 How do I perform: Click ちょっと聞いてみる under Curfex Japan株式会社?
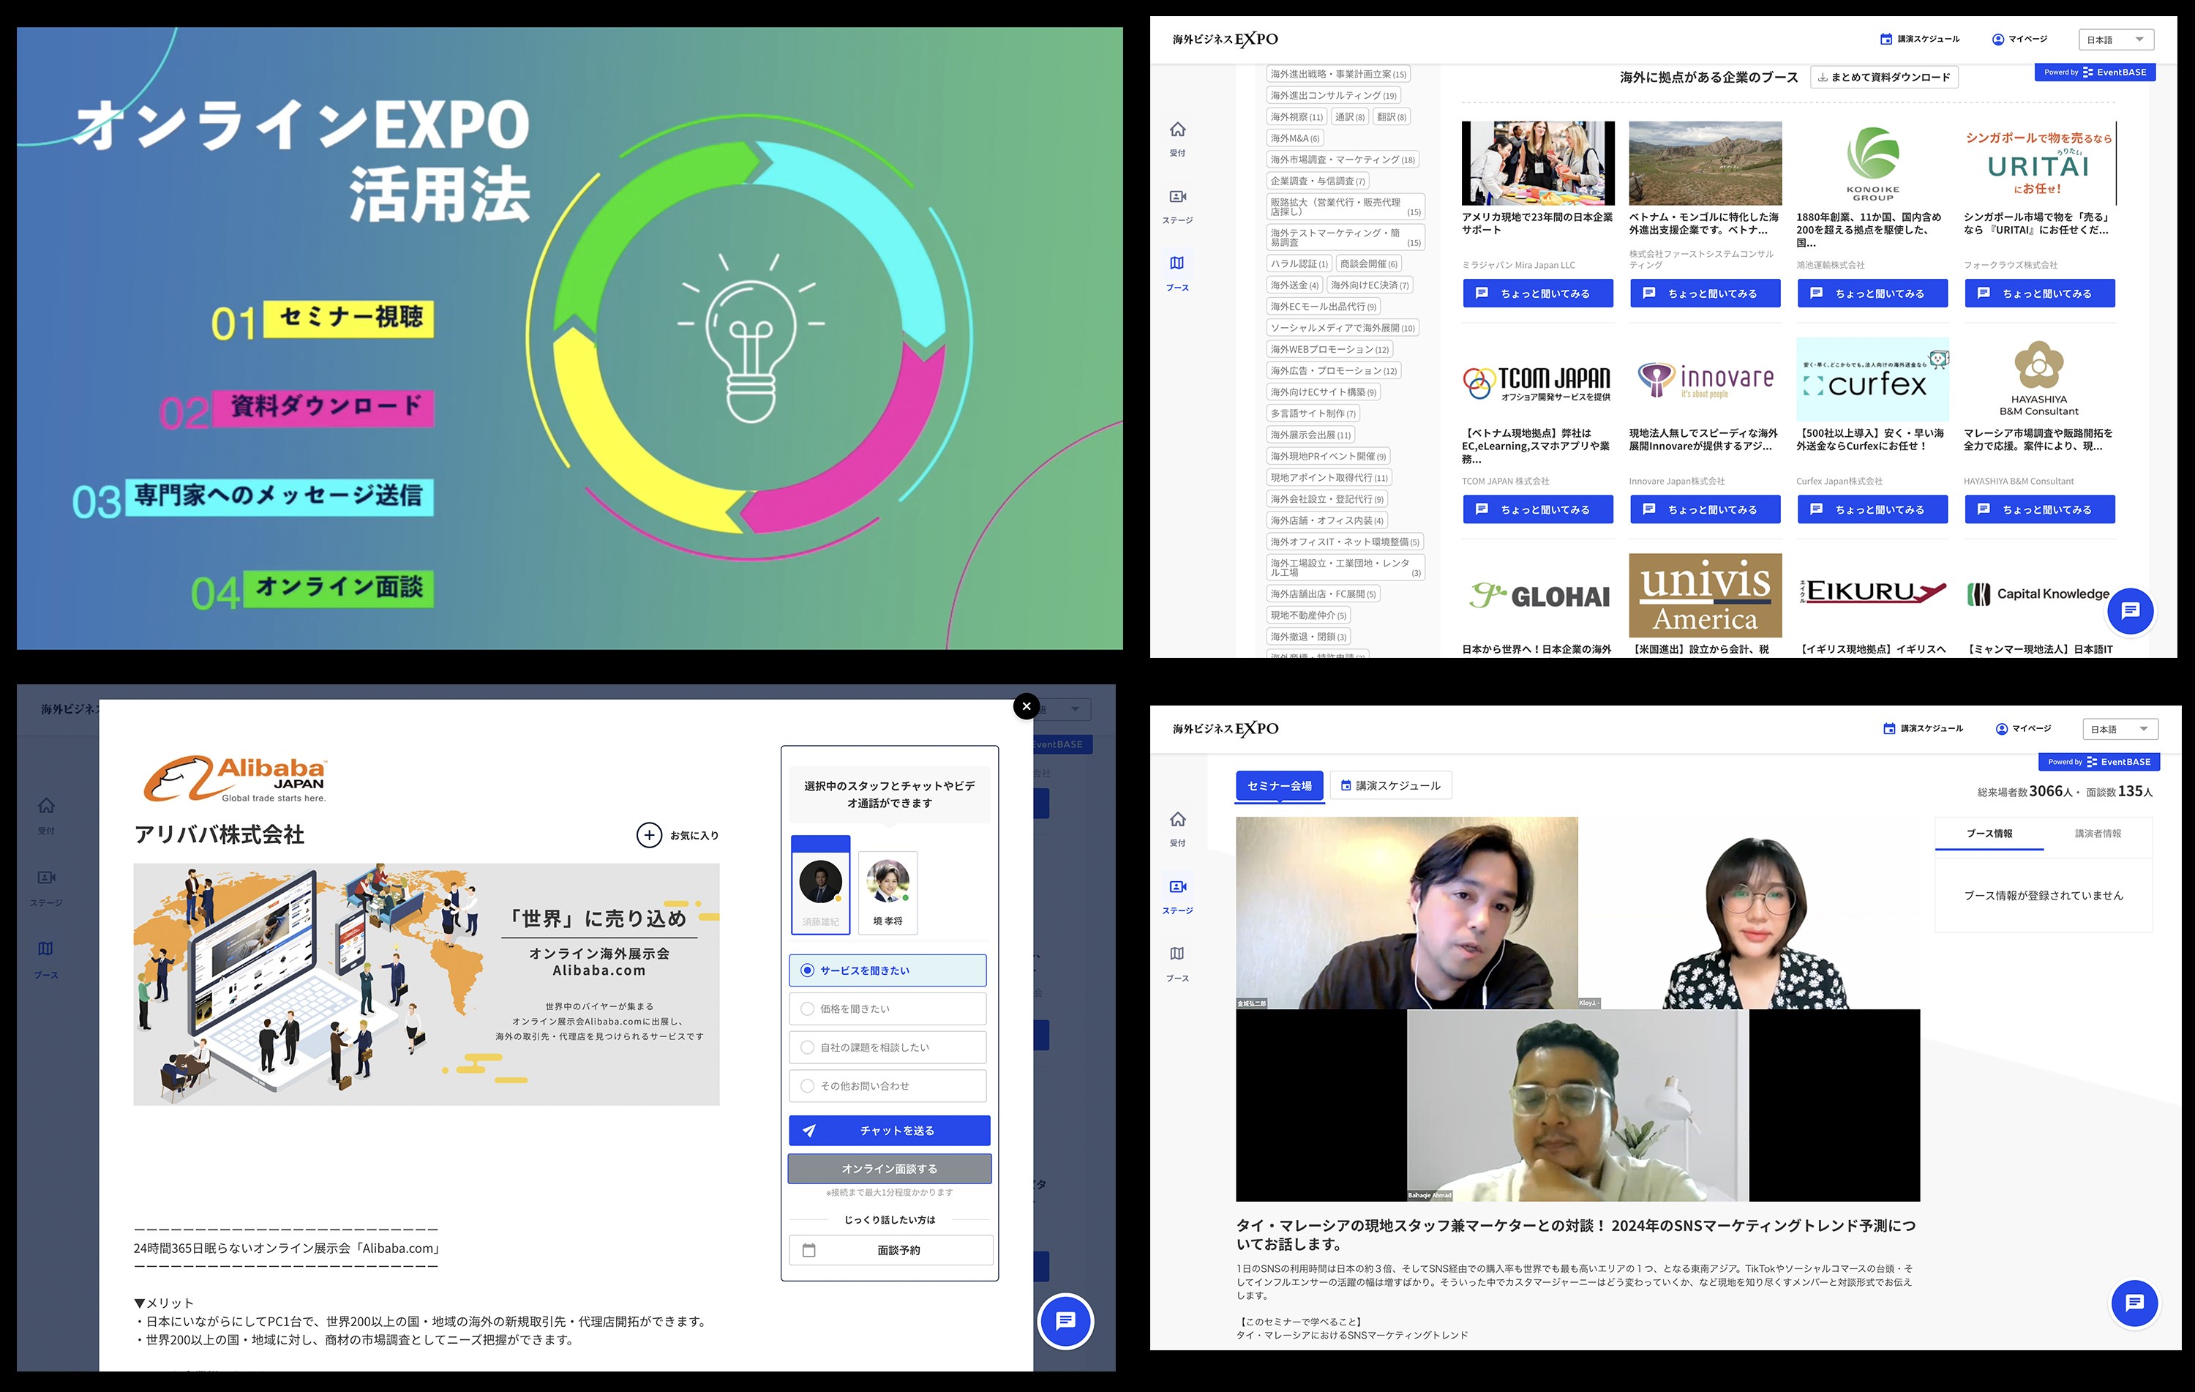click(x=1872, y=509)
